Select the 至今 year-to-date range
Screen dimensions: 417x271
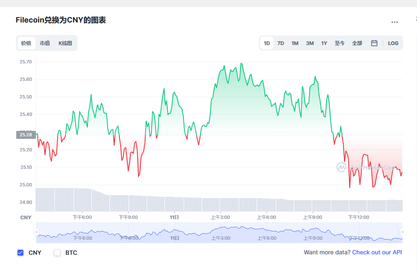pyautogui.click(x=339, y=43)
